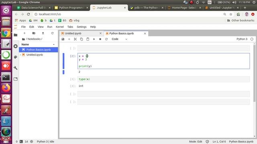Interrupt the kernel with the stop icon

(x=100, y=39)
